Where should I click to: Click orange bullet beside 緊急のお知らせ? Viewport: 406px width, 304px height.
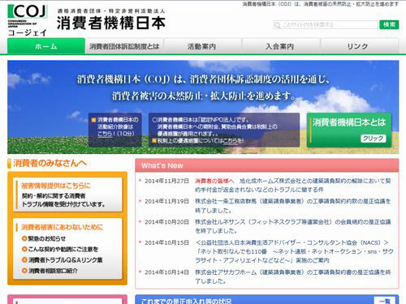click(x=24, y=238)
